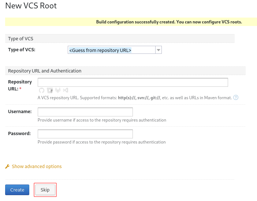Click Show advanced options link
Viewport: 257px width, 201px height.
[37, 167]
